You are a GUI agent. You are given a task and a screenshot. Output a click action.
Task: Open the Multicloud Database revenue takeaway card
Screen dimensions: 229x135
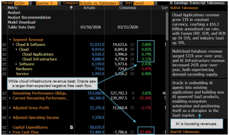(199, 63)
